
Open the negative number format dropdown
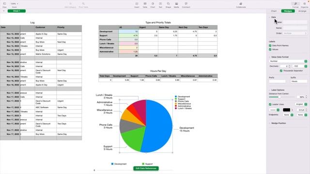pos(300,66)
